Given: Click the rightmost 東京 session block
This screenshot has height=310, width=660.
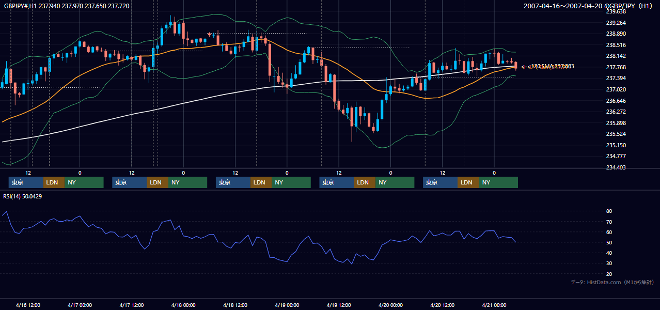Looking at the screenshot, I should pyautogui.click(x=440, y=182).
